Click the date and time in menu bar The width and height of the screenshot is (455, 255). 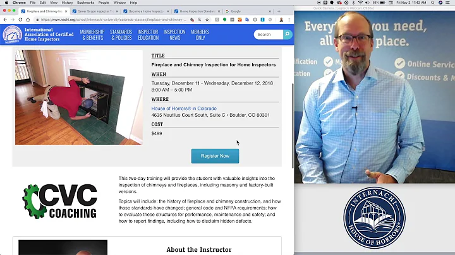click(x=411, y=3)
